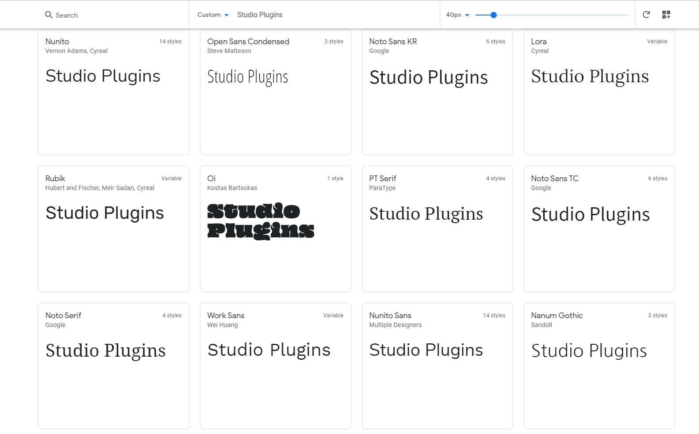Click the Nanum Gothic preview sample
Viewport: 699px width, 434px height.
[x=589, y=351]
